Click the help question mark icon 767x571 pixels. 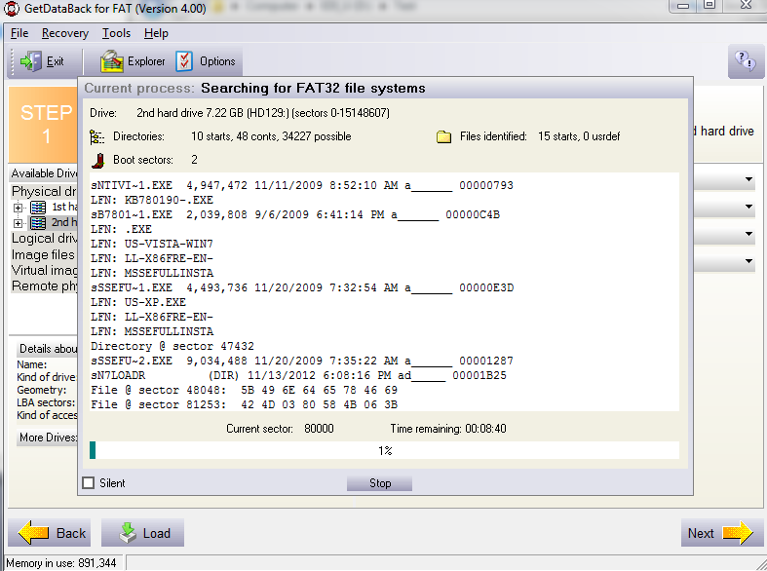coord(745,61)
